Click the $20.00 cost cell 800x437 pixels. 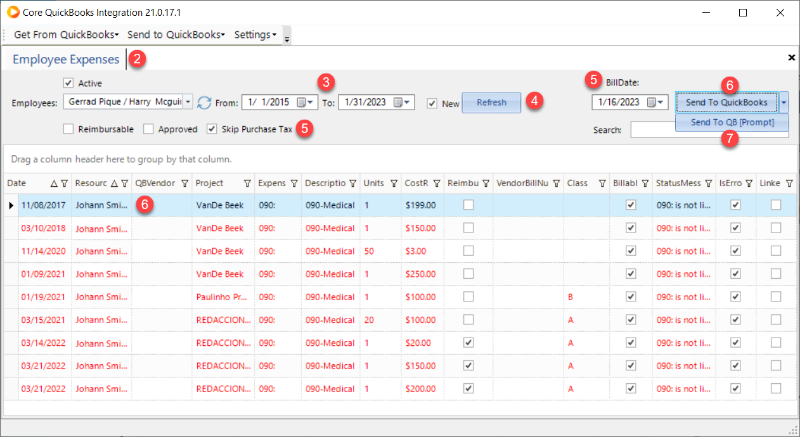coord(423,343)
